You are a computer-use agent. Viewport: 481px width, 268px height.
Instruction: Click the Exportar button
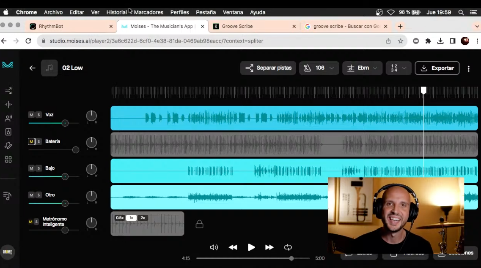[437, 68]
